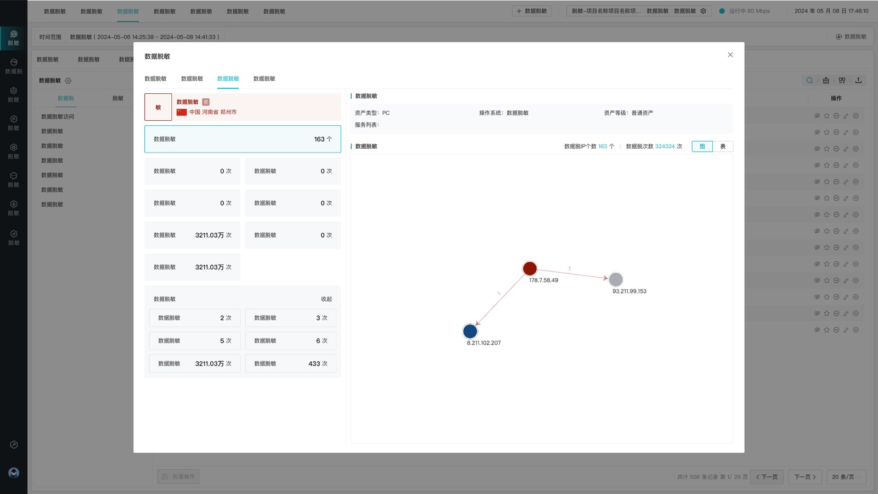Select the 脱敏 tab in the left panel
This screenshot has width=878, height=494.
(118, 98)
